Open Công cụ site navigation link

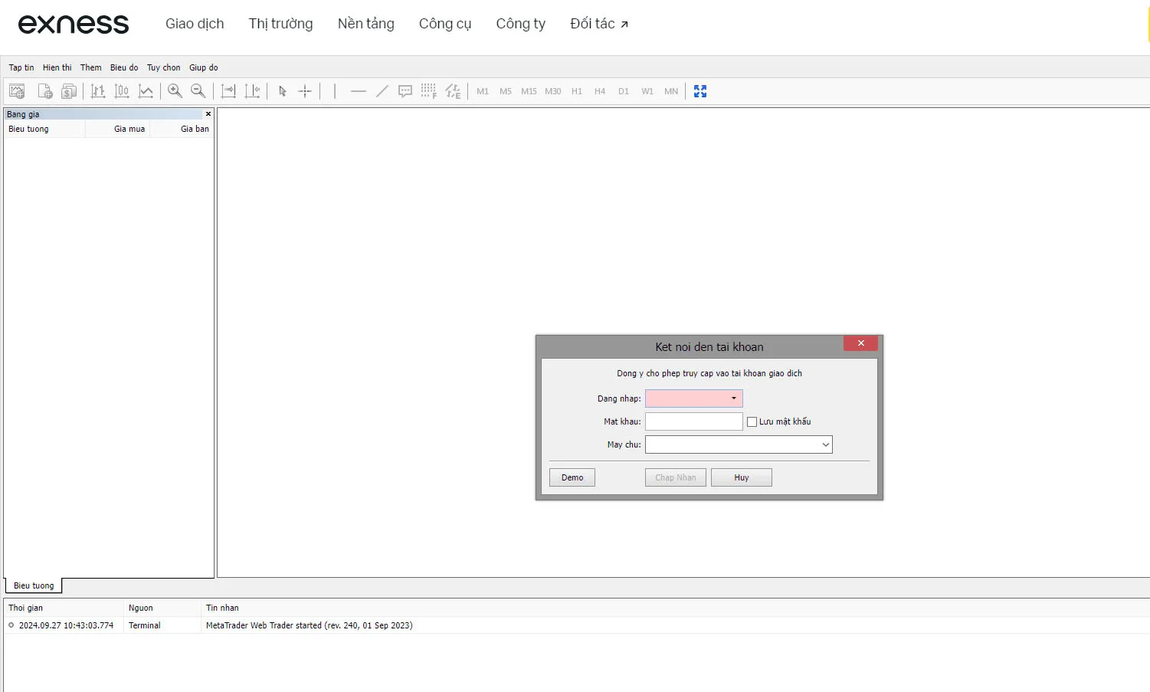[x=445, y=24]
